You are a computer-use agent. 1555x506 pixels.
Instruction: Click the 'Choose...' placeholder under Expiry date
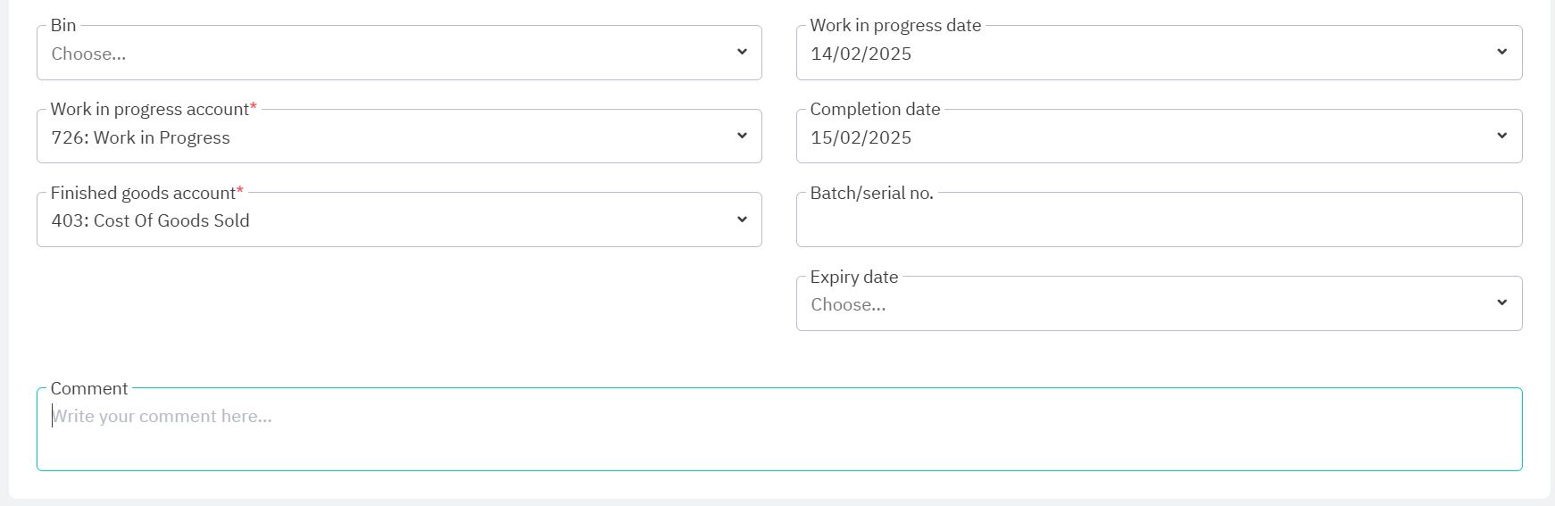click(848, 305)
